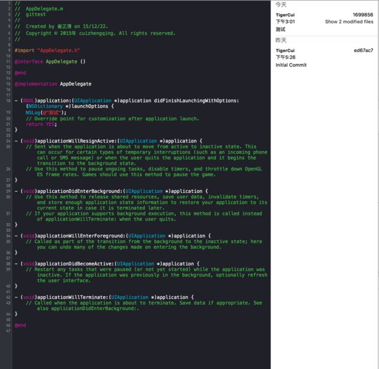379x369 pixels.
Task: Select the 今天 section header
Action: [x=281, y=5]
